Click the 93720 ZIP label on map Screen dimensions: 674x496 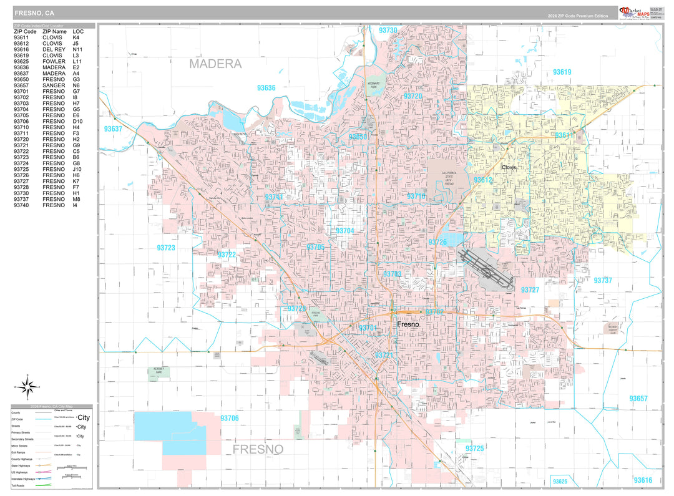click(x=413, y=96)
